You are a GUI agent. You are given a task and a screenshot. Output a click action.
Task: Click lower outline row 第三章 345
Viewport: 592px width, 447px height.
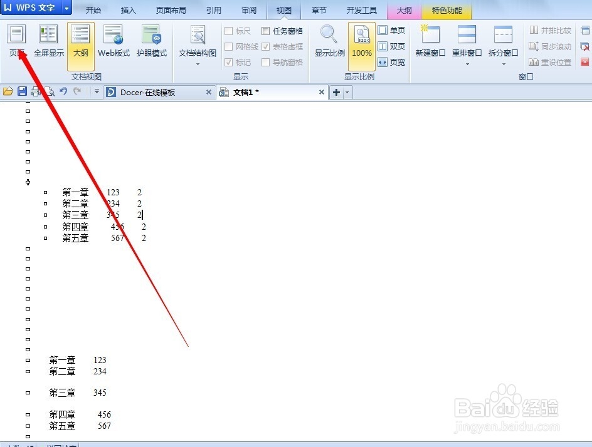click(78, 393)
